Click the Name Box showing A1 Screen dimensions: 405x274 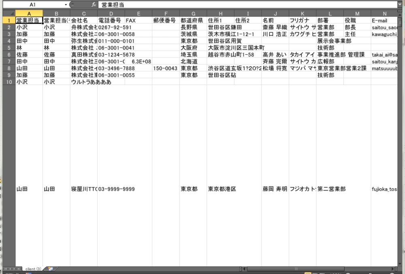(x=32, y=4)
